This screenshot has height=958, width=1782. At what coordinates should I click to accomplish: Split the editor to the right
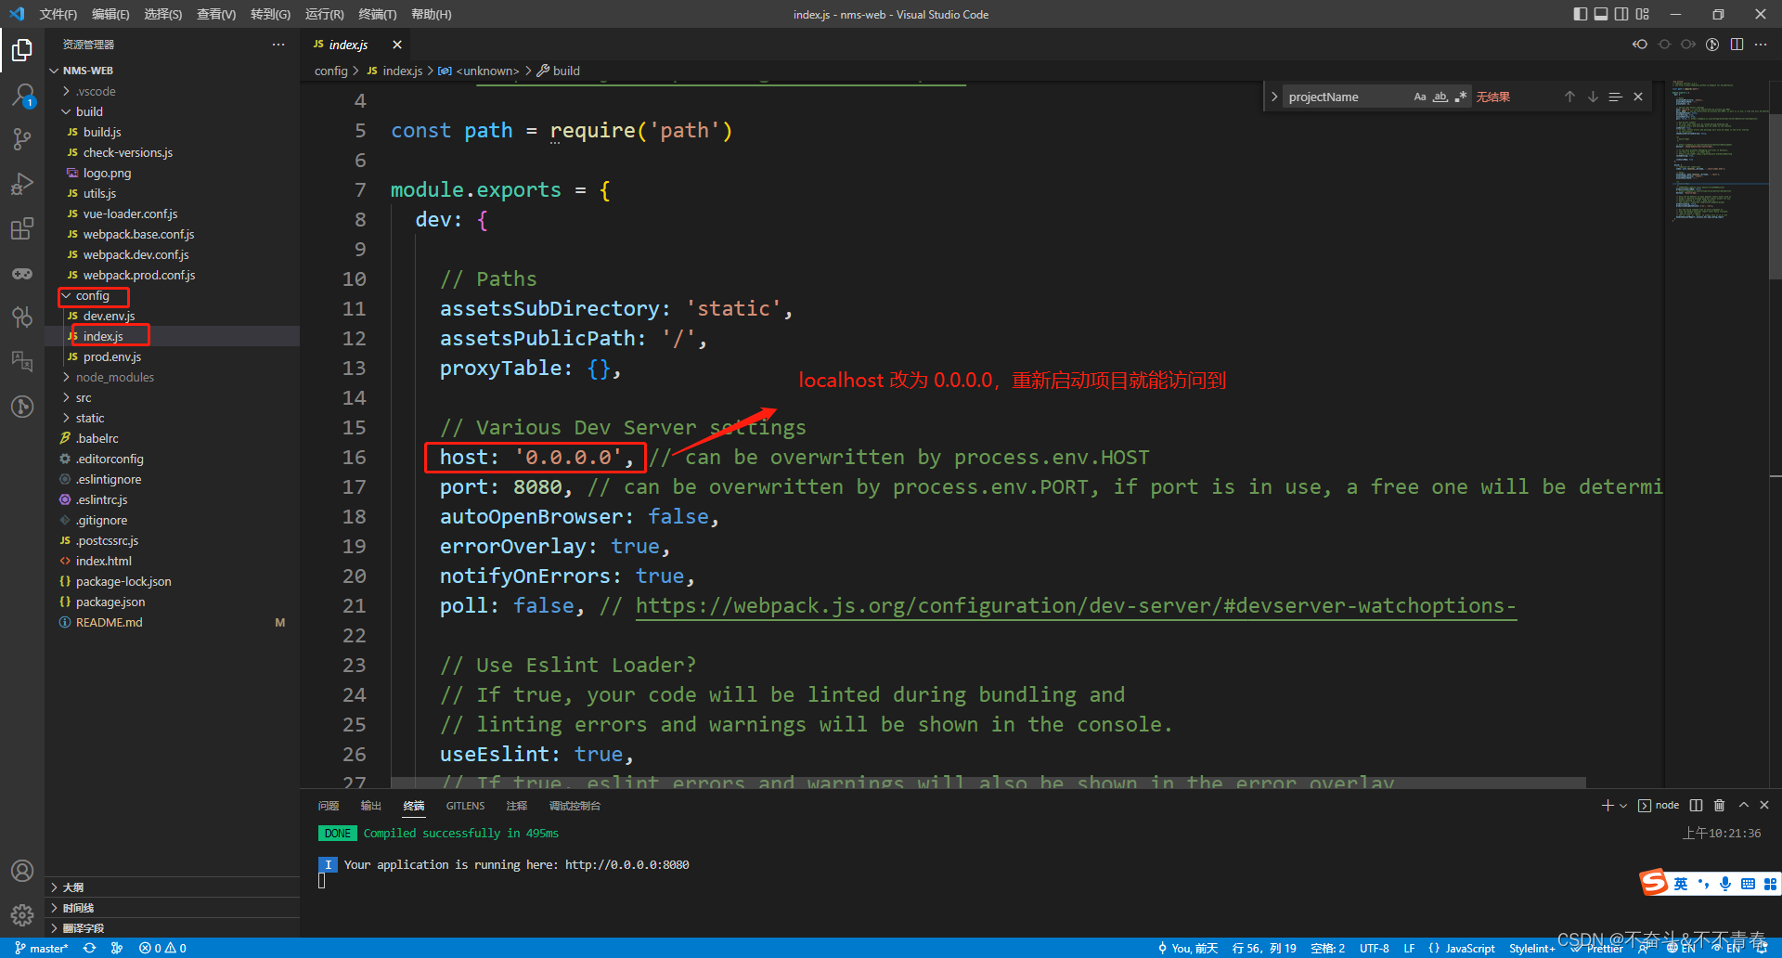1737,45
